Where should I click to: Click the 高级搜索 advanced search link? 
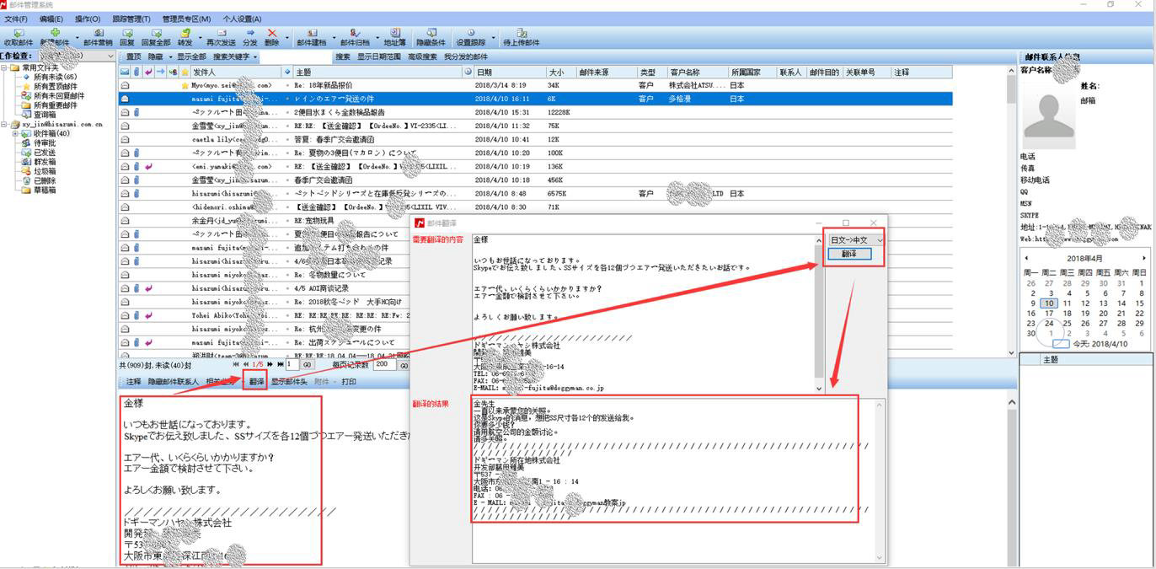tap(422, 57)
